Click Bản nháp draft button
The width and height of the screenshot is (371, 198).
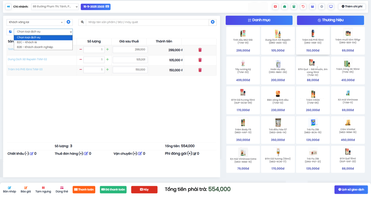tap(9, 189)
